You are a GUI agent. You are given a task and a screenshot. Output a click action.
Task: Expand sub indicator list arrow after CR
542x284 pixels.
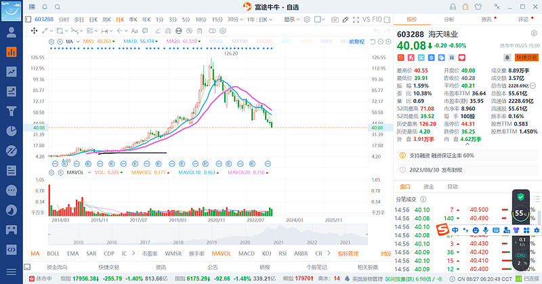329,253
